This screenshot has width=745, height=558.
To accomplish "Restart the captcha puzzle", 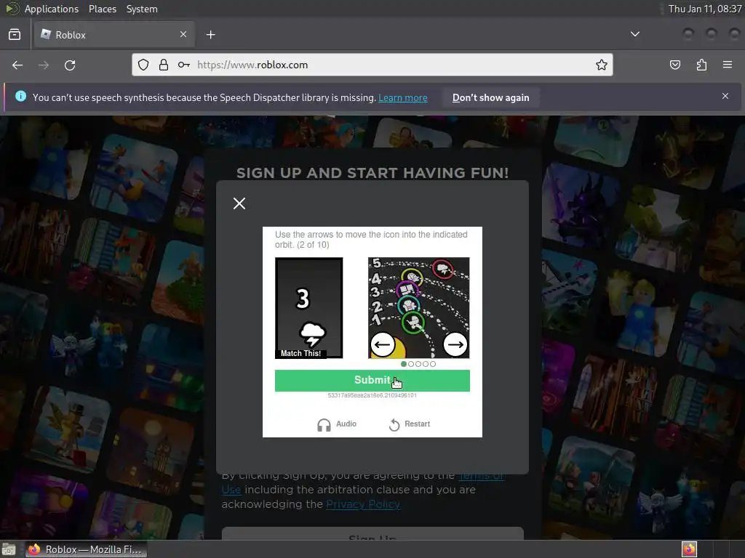I will click(x=409, y=424).
